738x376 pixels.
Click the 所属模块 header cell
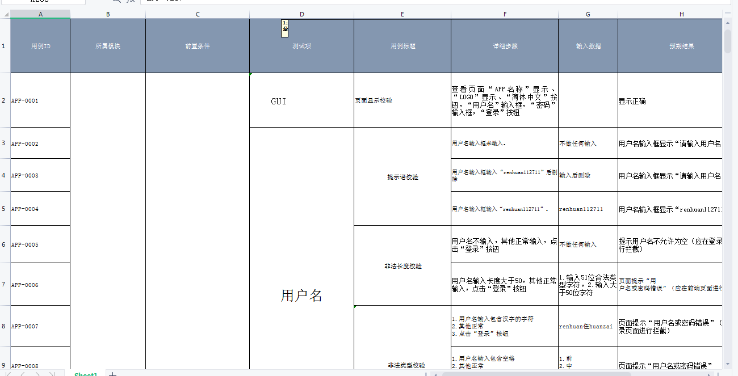pyautogui.click(x=108, y=46)
